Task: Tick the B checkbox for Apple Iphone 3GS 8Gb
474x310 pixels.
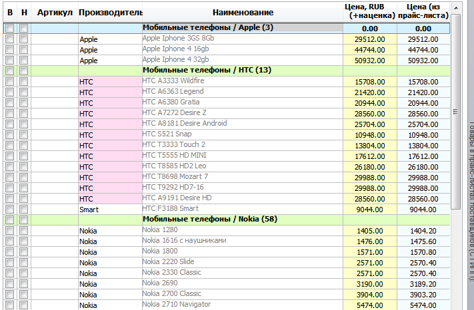Action: click(10, 39)
